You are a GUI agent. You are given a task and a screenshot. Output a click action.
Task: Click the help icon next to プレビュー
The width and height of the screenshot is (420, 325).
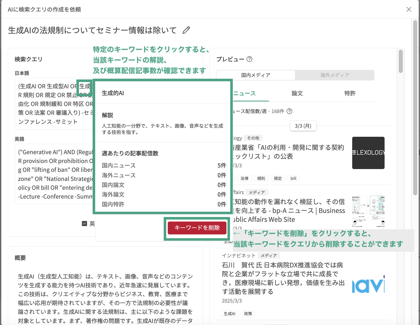pos(249,59)
